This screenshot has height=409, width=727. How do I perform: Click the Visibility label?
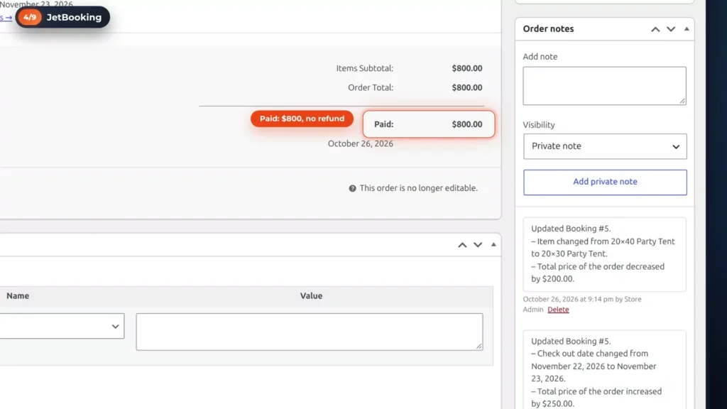pos(539,125)
